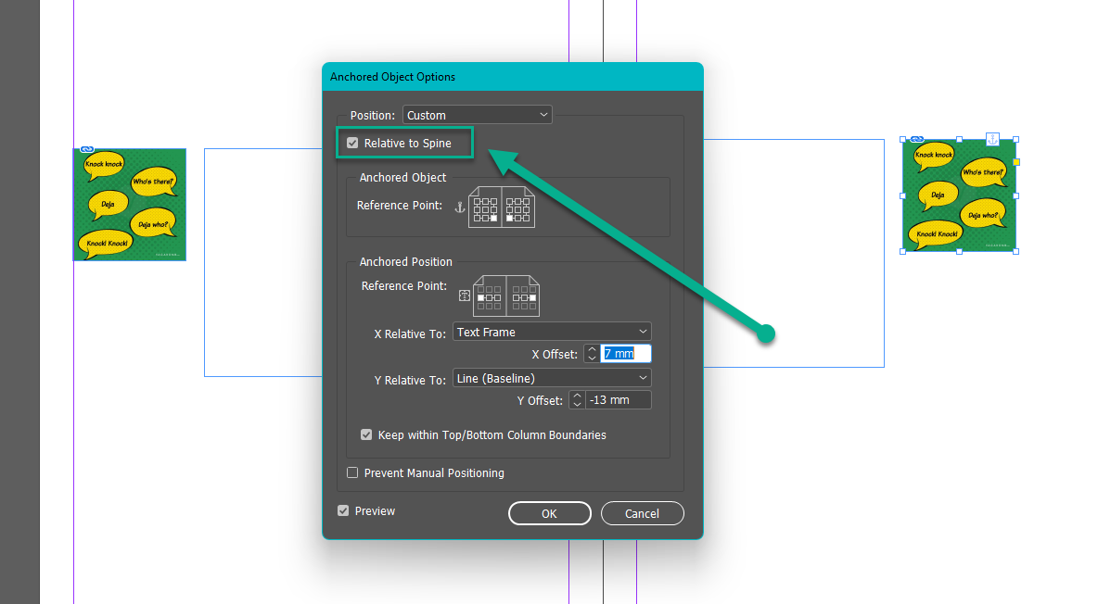Select the center reference point on the Anchored Object proxy
Screen dimensions: 1098x604
point(486,208)
